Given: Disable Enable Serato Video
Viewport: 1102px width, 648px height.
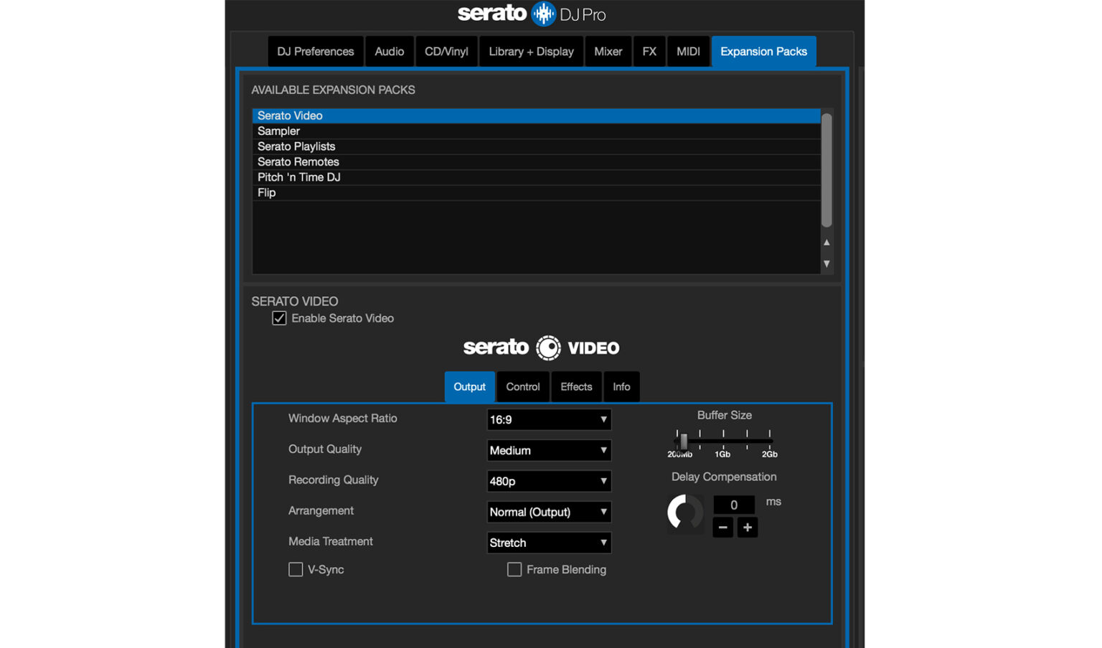Looking at the screenshot, I should 279,318.
